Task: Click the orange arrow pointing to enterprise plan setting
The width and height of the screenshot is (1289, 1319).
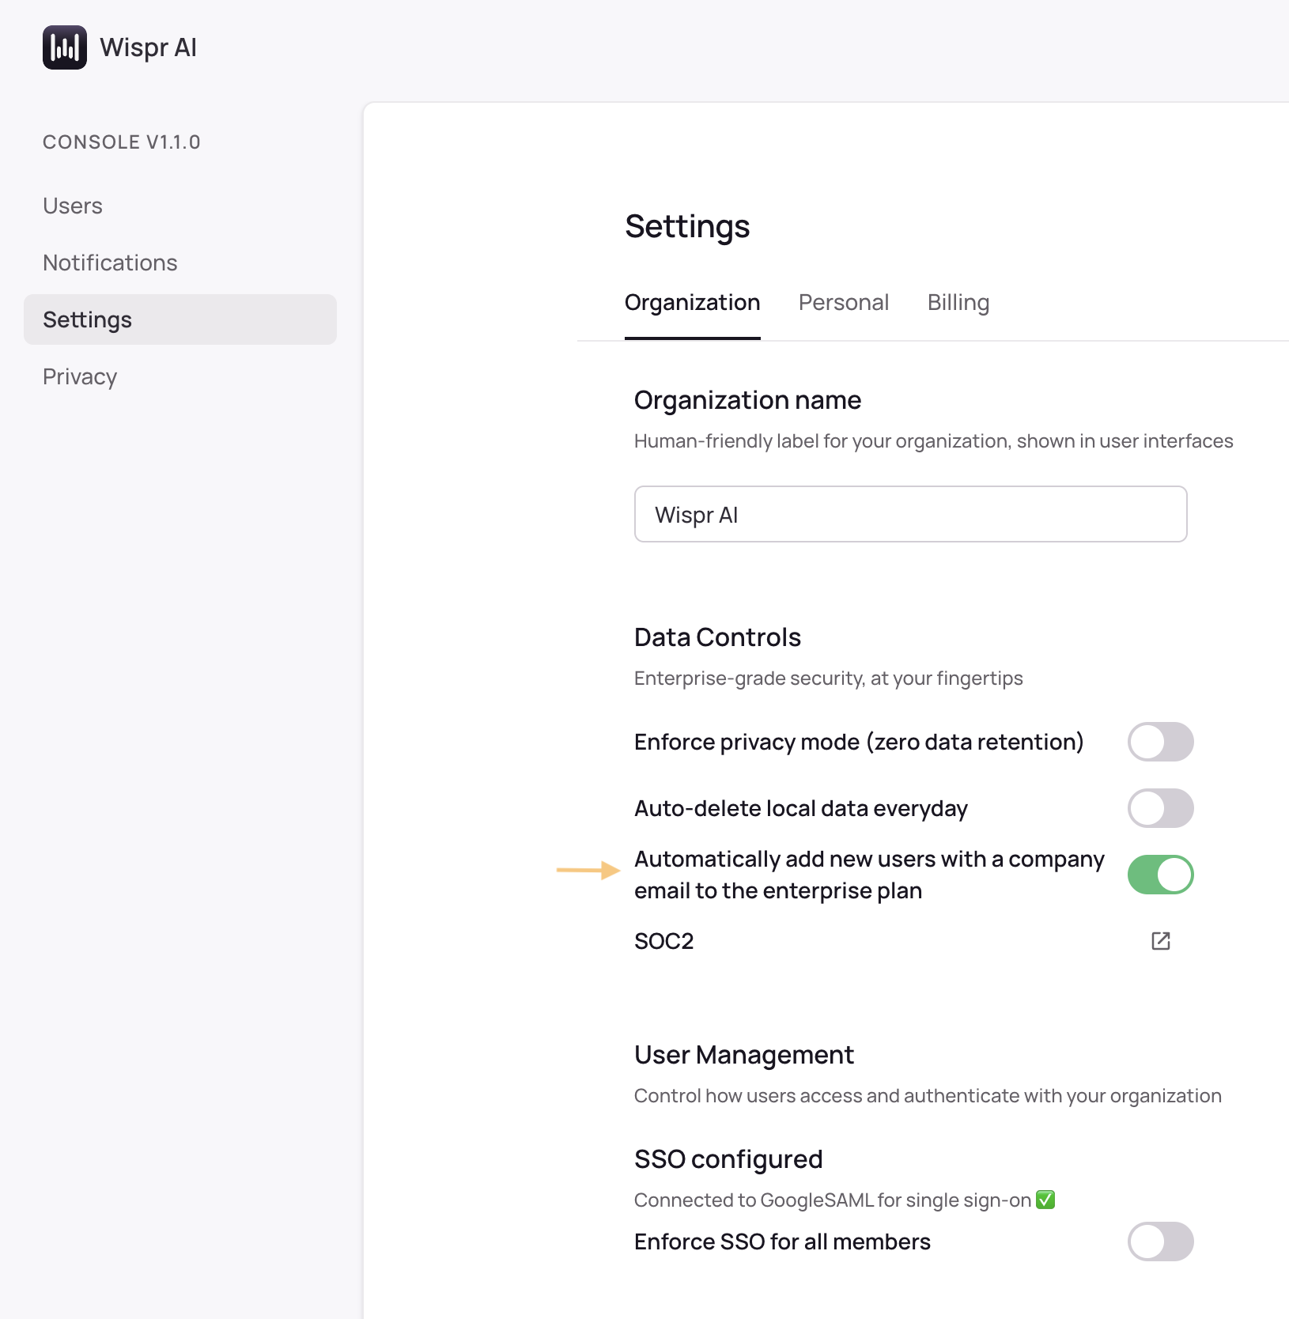Action: (x=587, y=870)
